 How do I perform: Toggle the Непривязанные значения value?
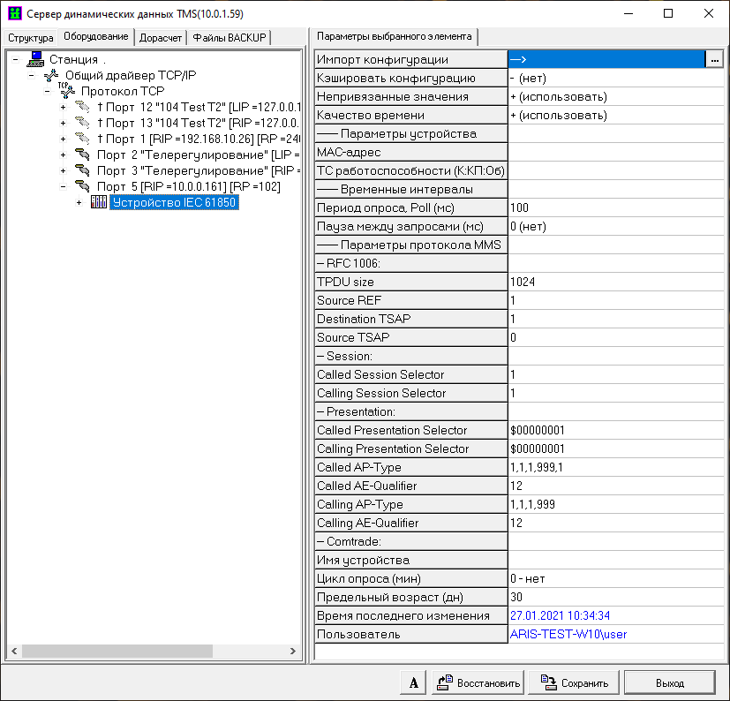click(618, 96)
